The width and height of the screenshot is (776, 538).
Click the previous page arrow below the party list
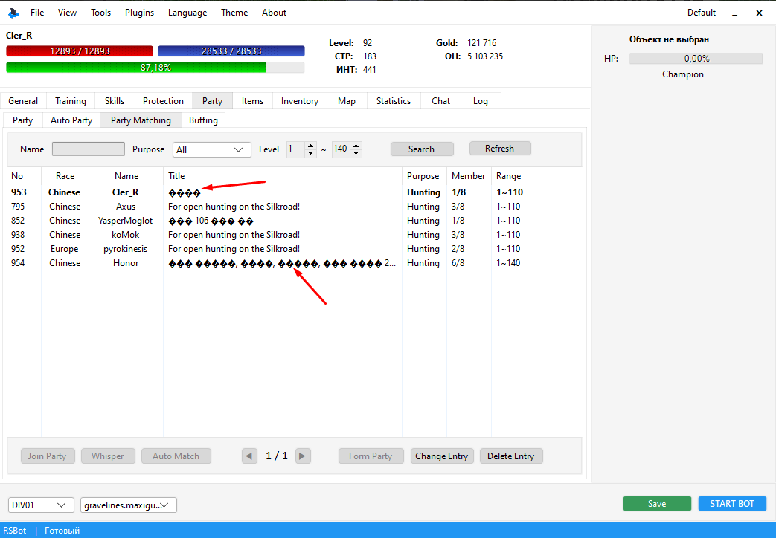248,456
